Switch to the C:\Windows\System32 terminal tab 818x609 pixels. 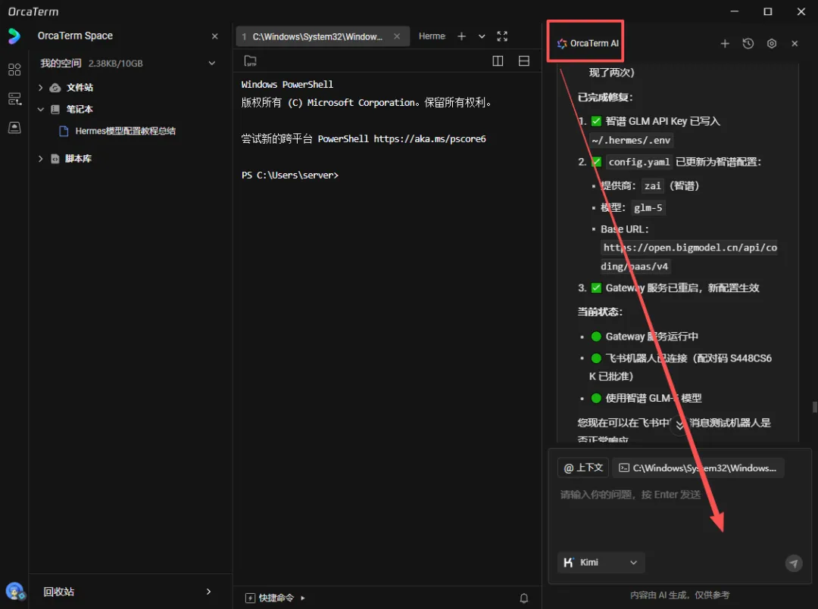[317, 36]
